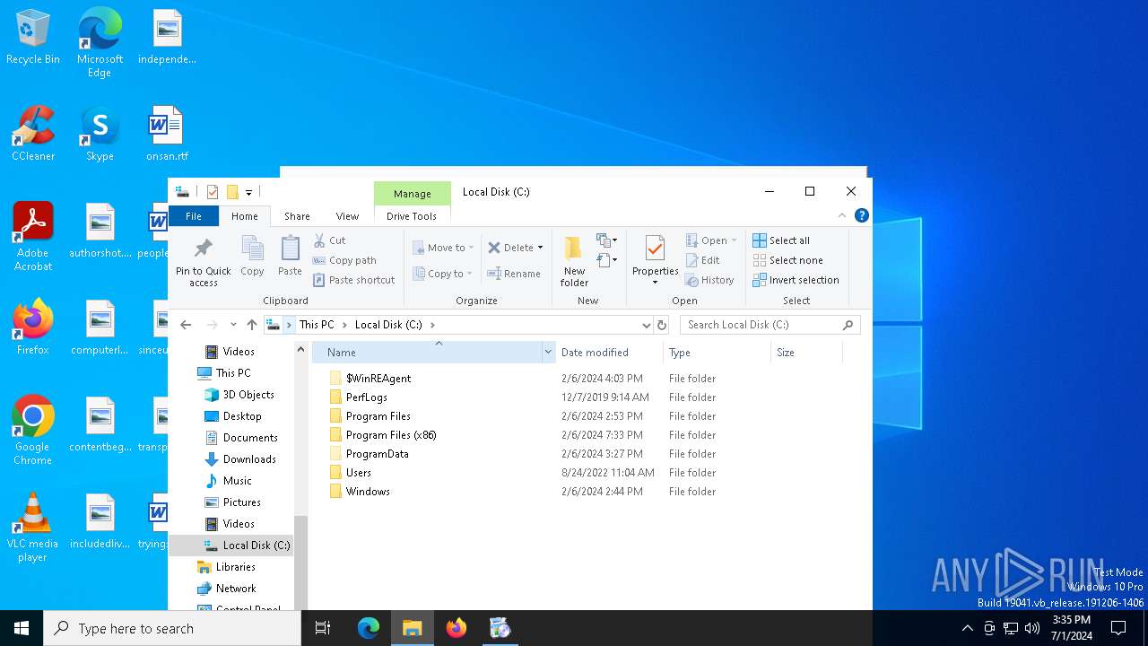The height and width of the screenshot is (646, 1148).
Task: Expand the address bar history dropdown
Action: click(x=646, y=325)
